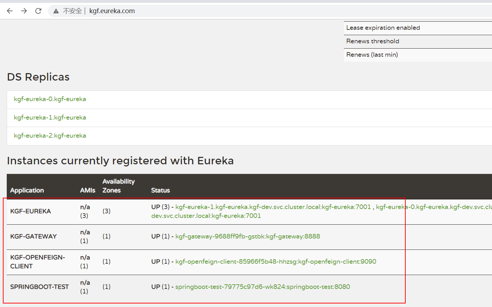Image resolution: width=492 pixels, height=307 pixels.
Task: Click the Renews (last min) row
Action: (418, 55)
